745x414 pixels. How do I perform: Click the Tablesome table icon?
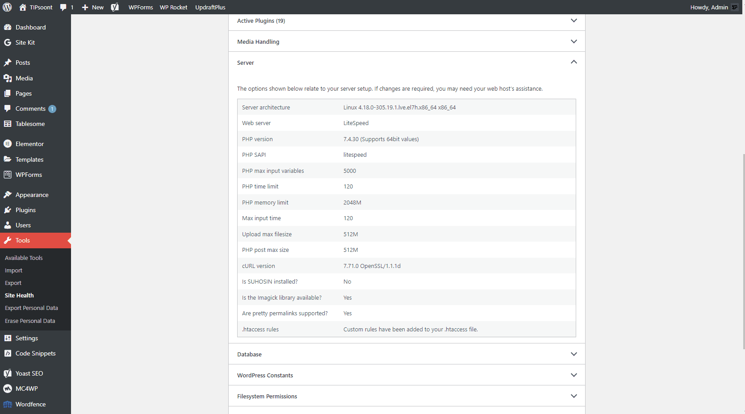coord(8,124)
